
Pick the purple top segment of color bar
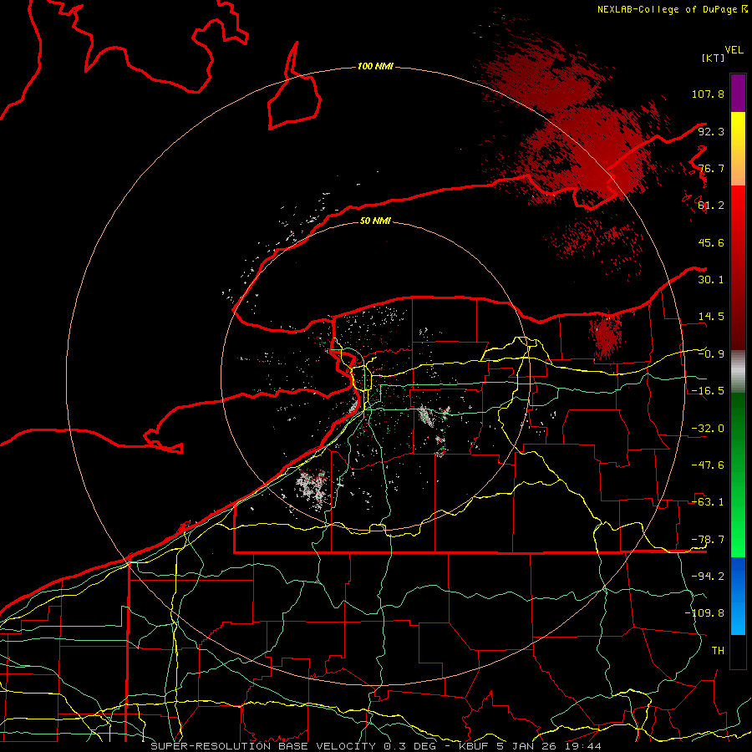738,93
